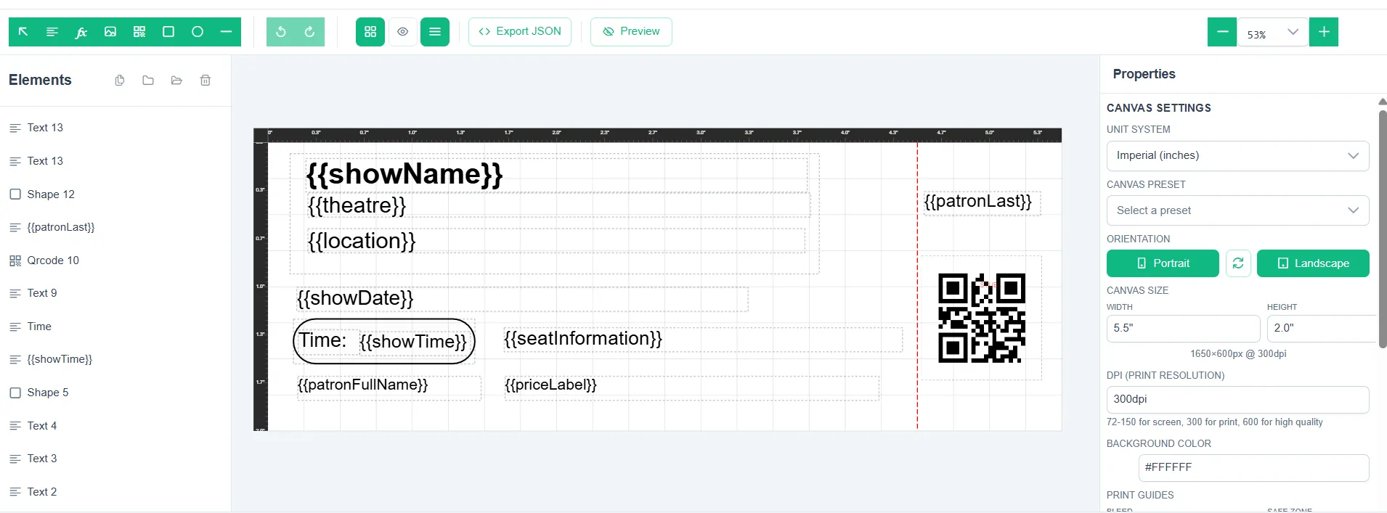1387x513 pixels.
Task: Select the image insert tool
Action: pyautogui.click(x=110, y=32)
